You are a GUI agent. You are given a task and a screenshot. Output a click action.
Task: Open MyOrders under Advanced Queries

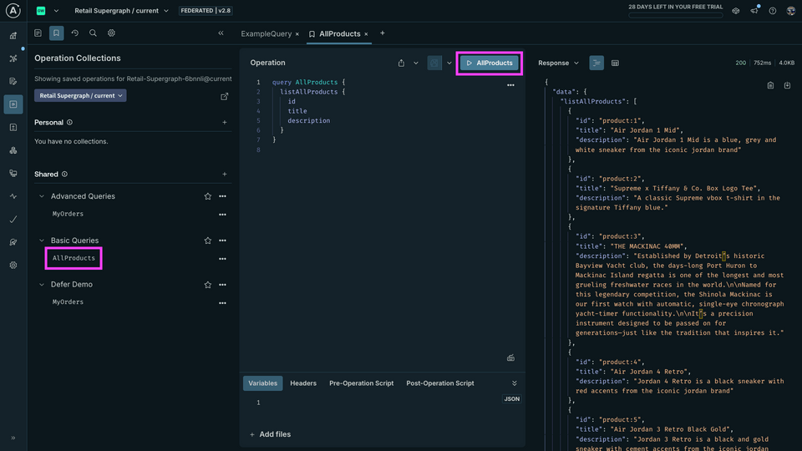(x=68, y=215)
